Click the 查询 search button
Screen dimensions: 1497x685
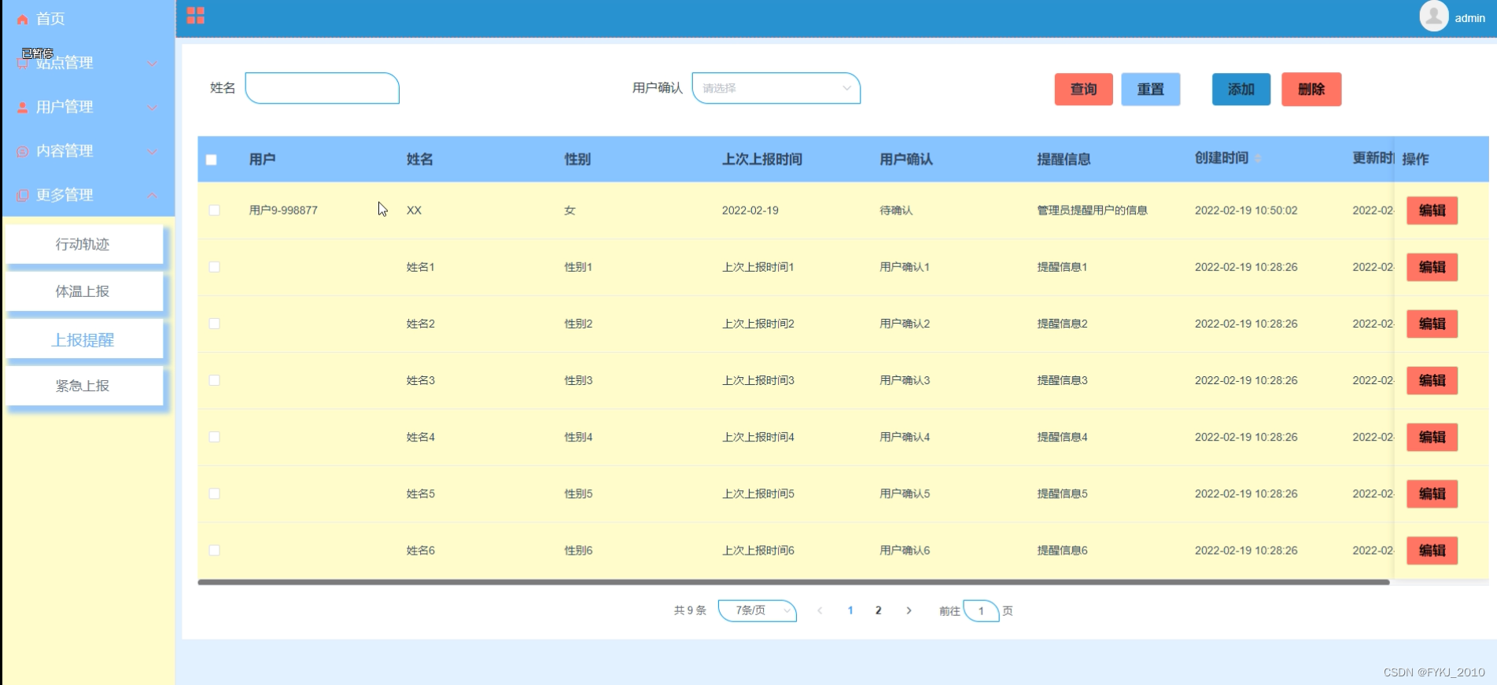click(1083, 89)
